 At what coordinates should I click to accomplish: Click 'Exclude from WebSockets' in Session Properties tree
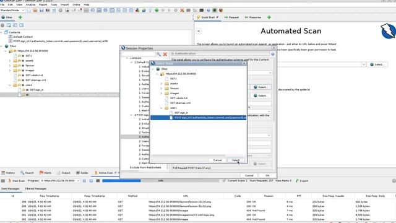pos(145,167)
